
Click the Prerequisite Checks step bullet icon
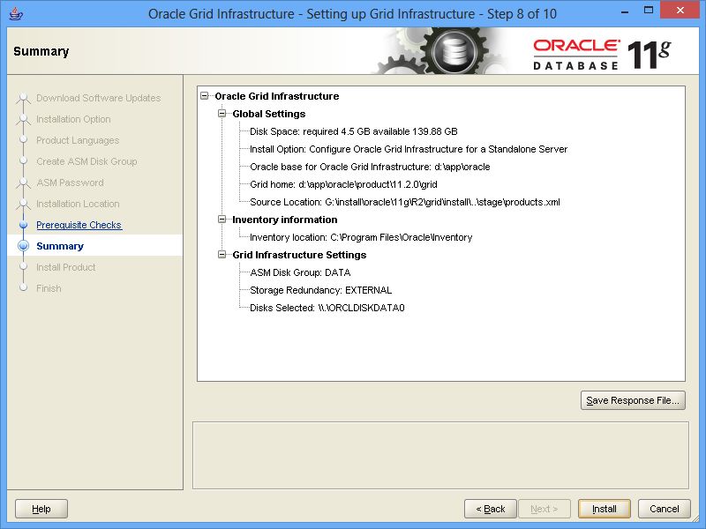pyautogui.click(x=24, y=225)
